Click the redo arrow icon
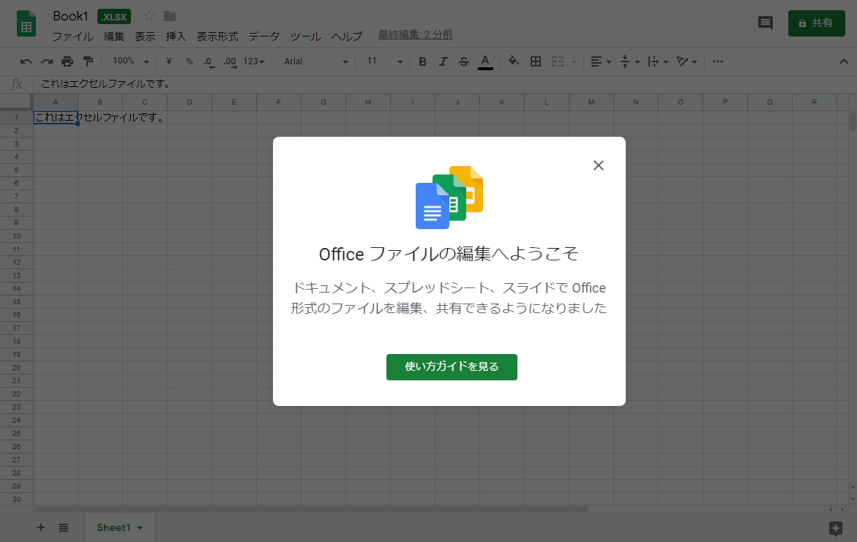 tap(47, 61)
